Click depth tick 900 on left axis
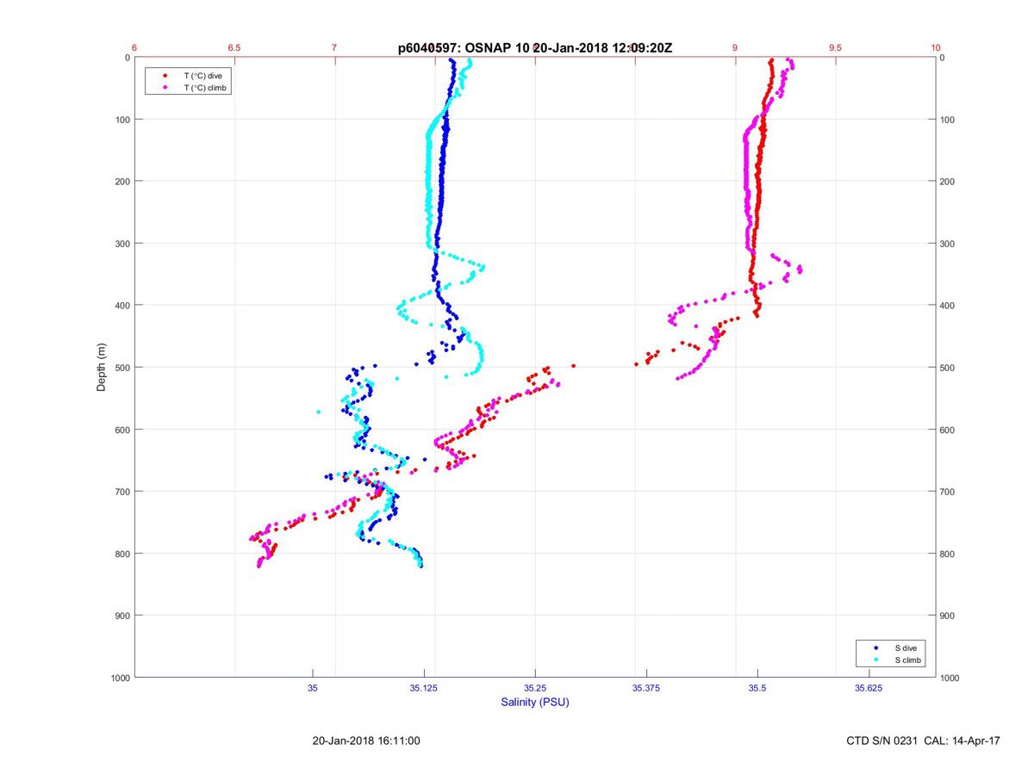This screenshot has height=762, width=1034. [x=121, y=616]
